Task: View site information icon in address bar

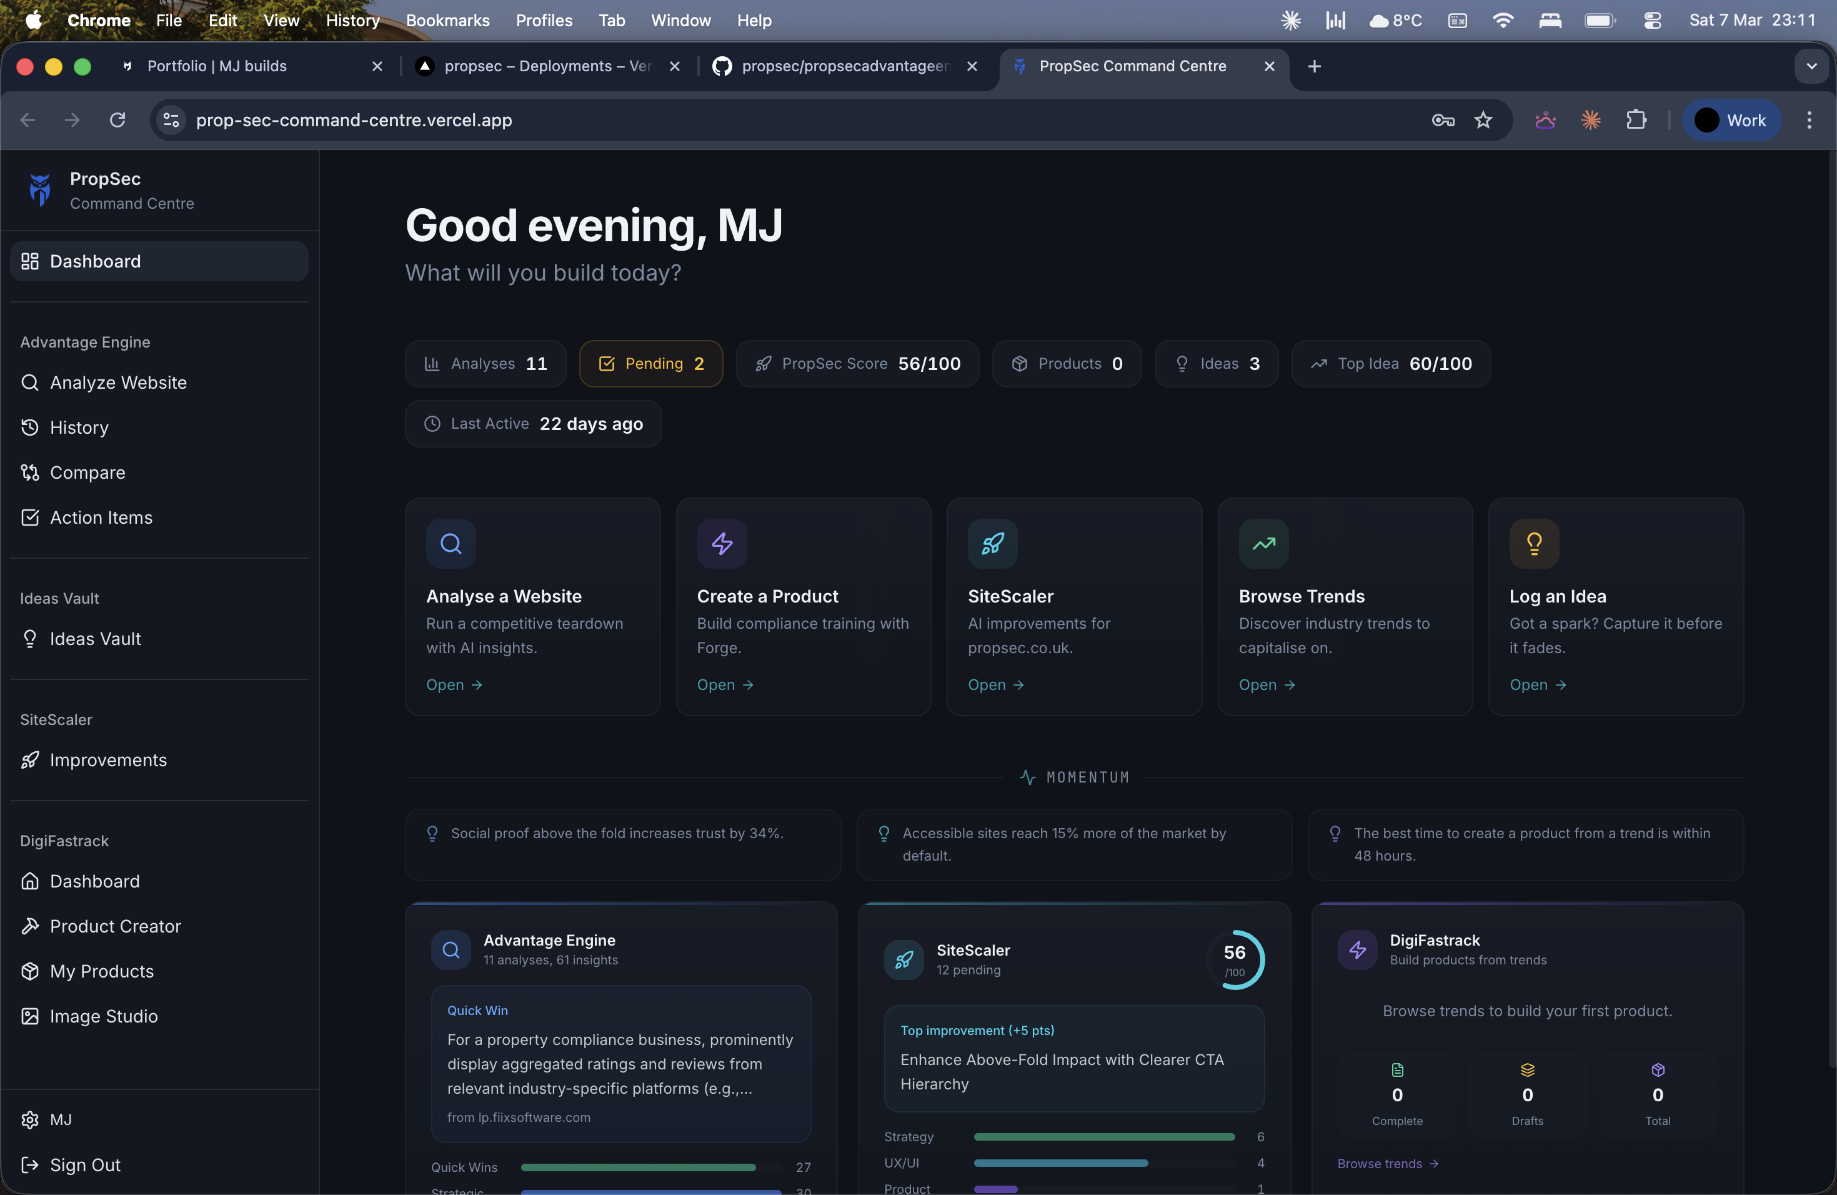Action: tap(171, 119)
